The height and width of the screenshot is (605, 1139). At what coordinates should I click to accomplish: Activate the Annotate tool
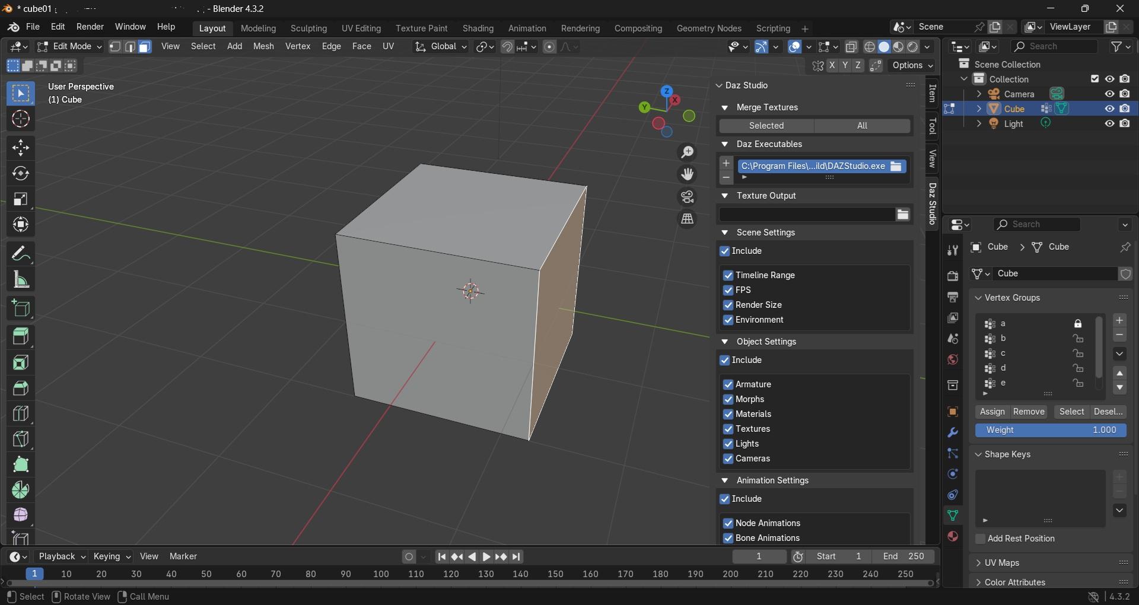21,254
